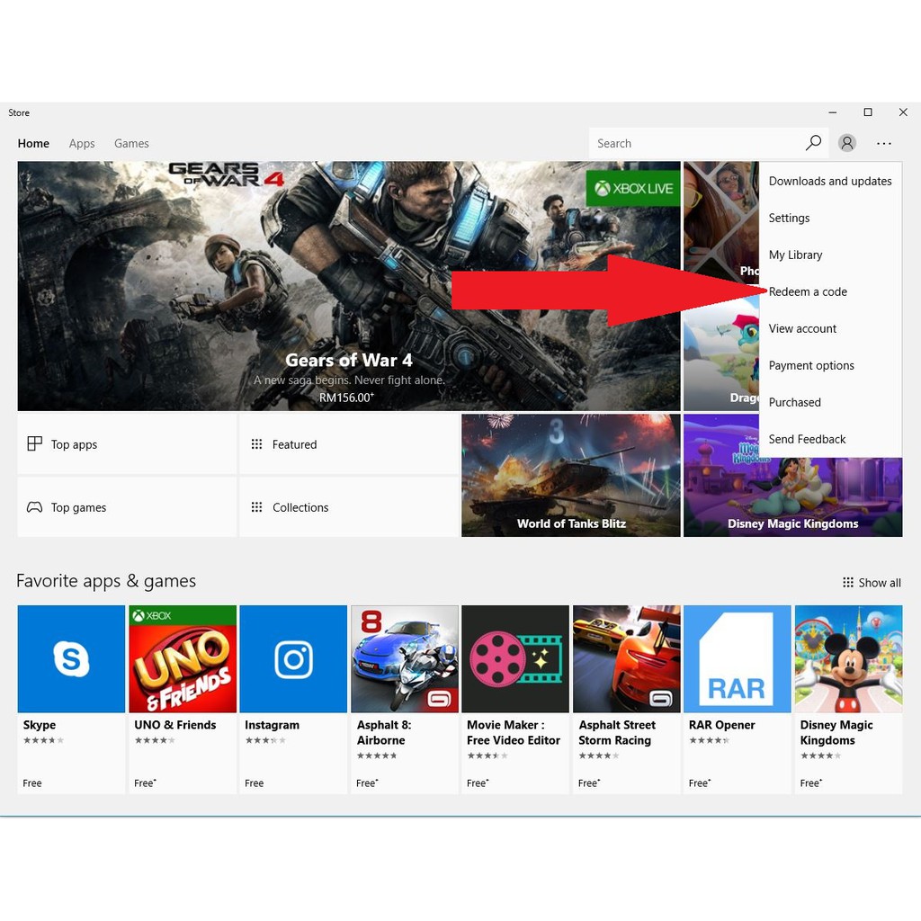Open My Library from the menu
The width and height of the screenshot is (921, 921).
pyautogui.click(x=795, y=255)
